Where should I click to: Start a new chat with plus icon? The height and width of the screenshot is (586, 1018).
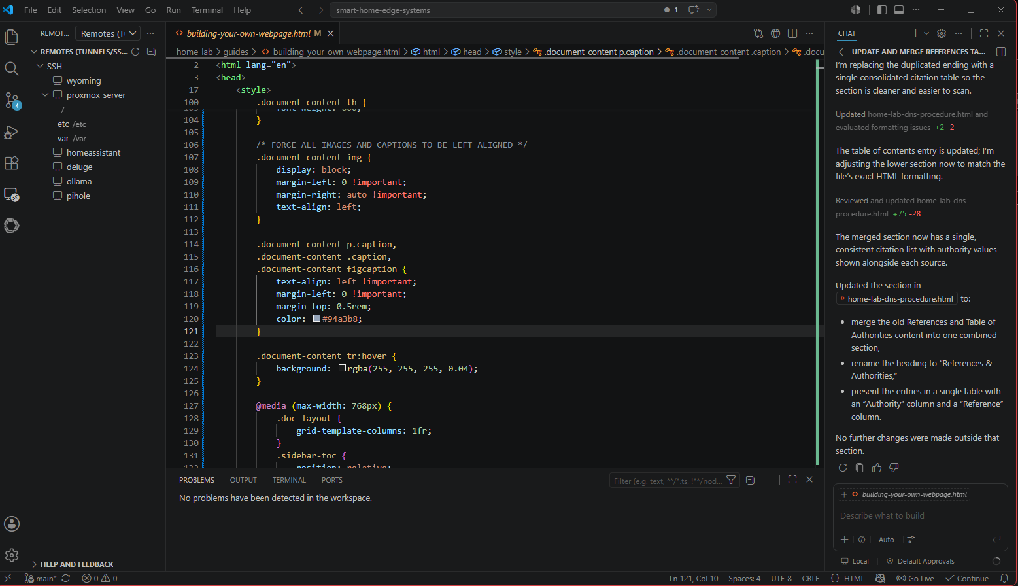point(915,33)
